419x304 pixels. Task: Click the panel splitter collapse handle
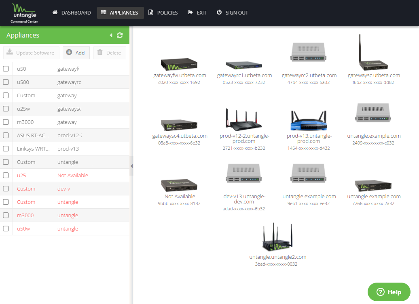(x=131, y=166)
